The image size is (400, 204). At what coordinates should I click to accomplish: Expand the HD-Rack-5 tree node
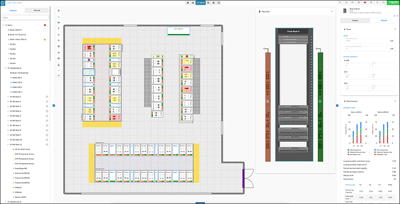[x=8, y=116]
